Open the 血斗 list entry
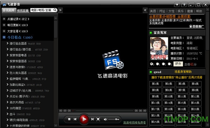This screenshot has width=210, height=128. pos(12,114)
